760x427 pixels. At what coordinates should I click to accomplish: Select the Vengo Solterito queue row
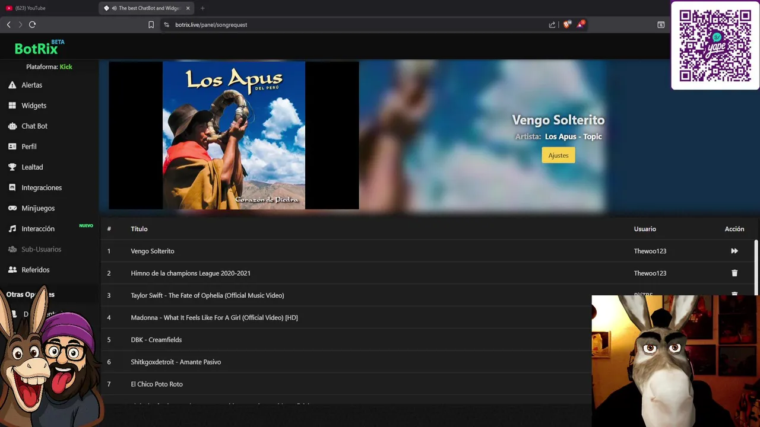(427, 251)
